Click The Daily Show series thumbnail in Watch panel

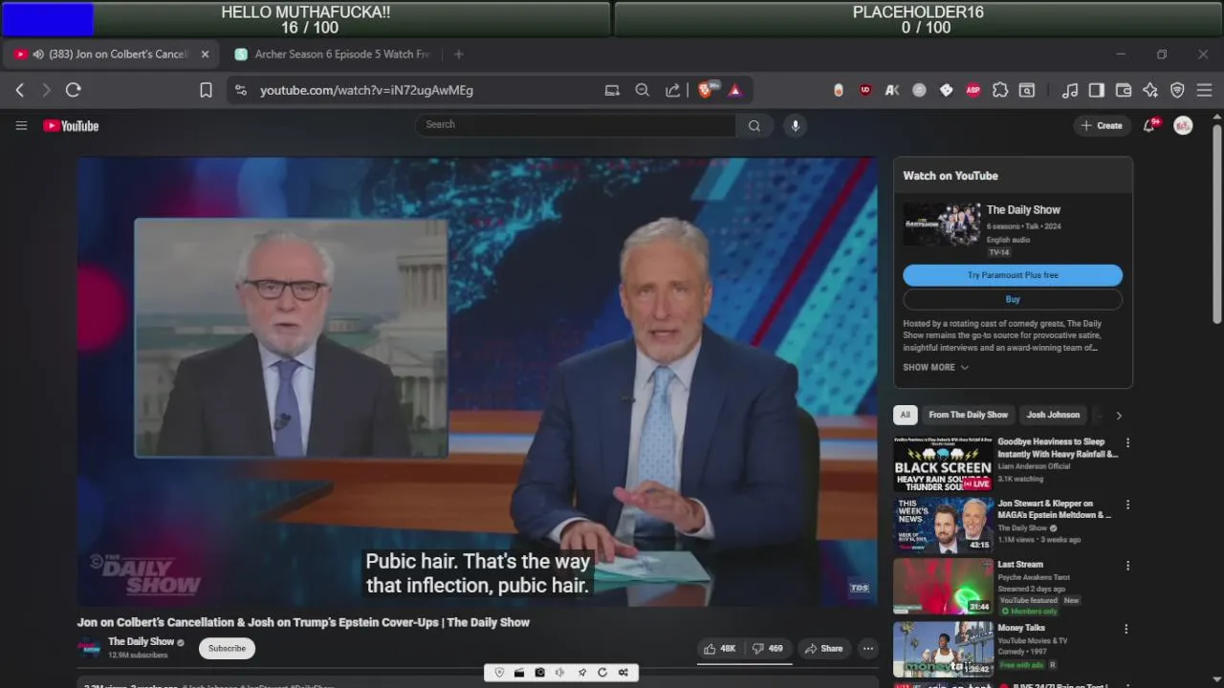(942, 225)
